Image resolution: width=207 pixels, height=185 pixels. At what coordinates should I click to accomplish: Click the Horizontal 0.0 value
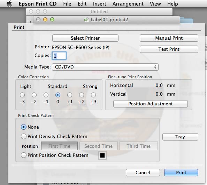click(x=159, y=86)
